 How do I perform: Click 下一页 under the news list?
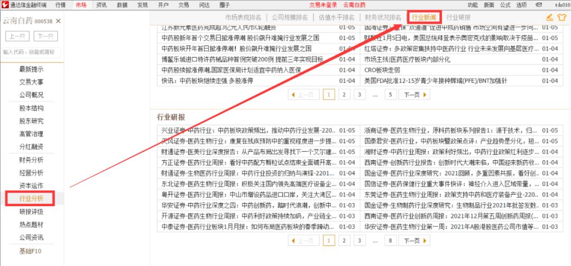(x=414, y=95)
